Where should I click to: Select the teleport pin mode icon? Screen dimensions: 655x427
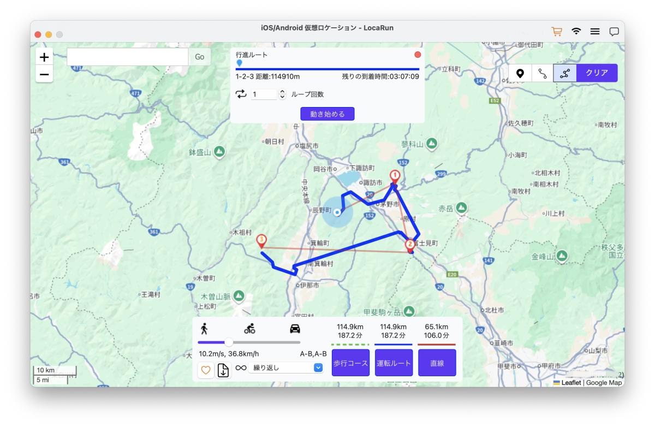[520, 73]
